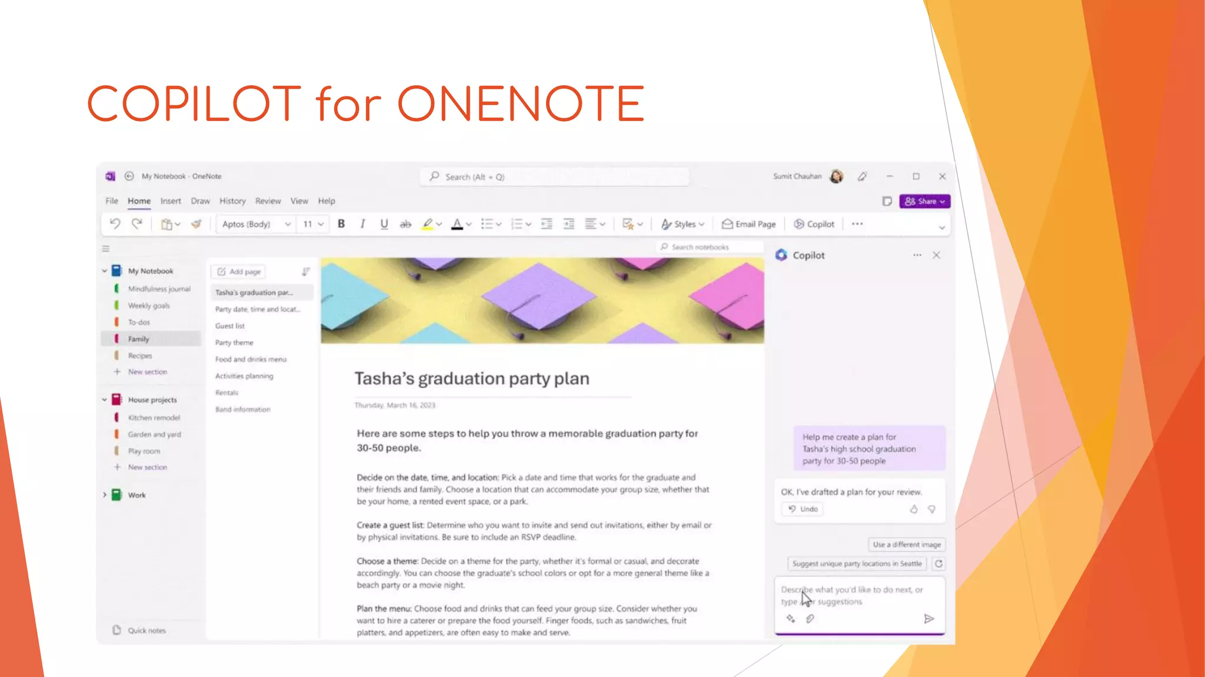
Task: Toggle Underline formatting
Action: click(384, 224)
